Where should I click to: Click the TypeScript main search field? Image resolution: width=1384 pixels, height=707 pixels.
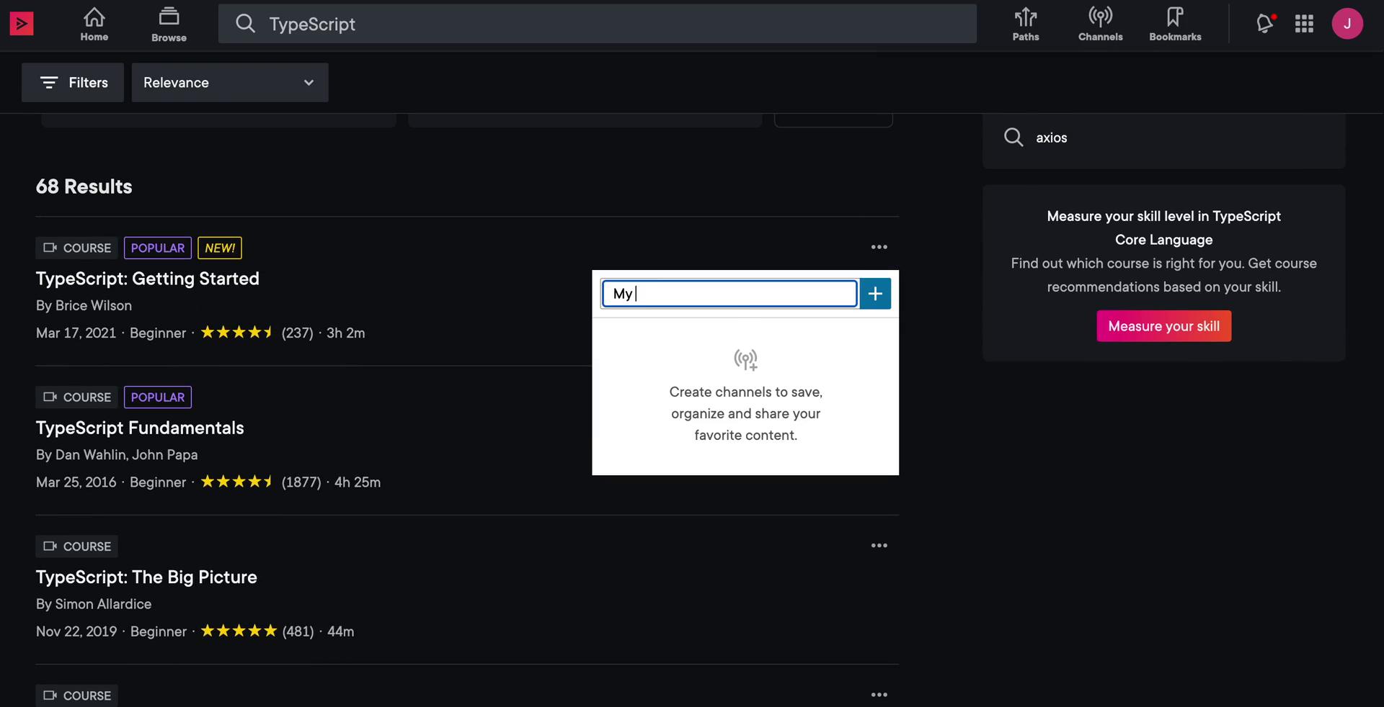pyautogui.click(x=598, y=24)
